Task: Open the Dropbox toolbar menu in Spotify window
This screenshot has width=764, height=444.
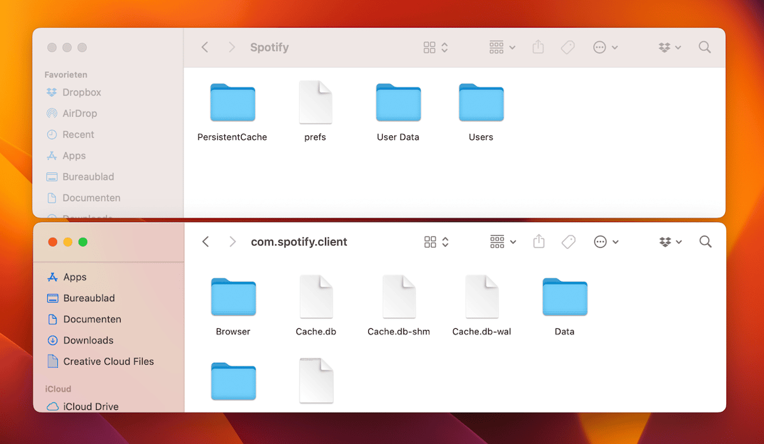Action: click(670, 47)
